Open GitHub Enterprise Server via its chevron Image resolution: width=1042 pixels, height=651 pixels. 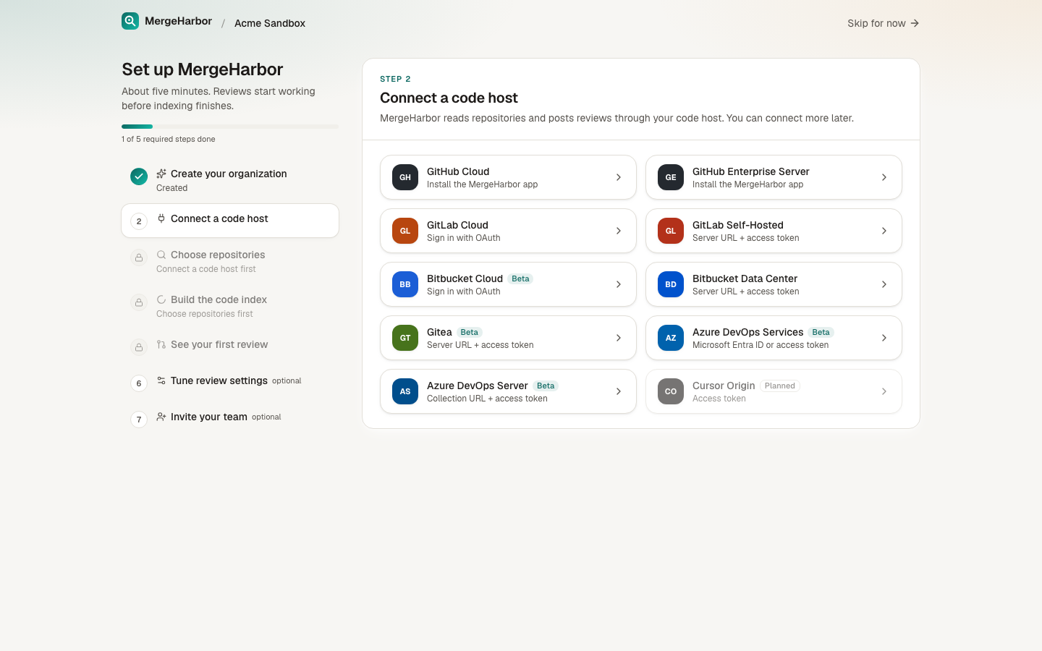[884, 177]
